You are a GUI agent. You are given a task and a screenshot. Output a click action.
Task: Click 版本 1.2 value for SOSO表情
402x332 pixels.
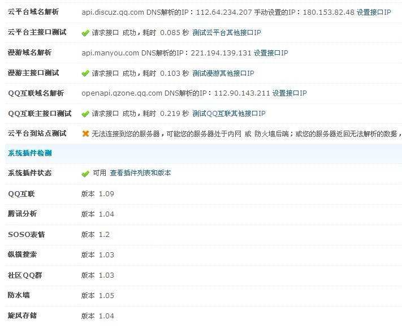tap(96, 235)
